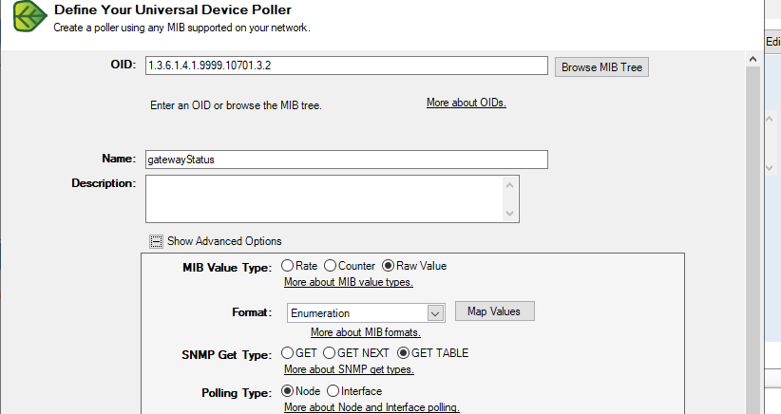Image resolution: width=781 pixels, height=414 pixels.
Task: Open More about Node and Interface polling link
Action: coord(371,407)
